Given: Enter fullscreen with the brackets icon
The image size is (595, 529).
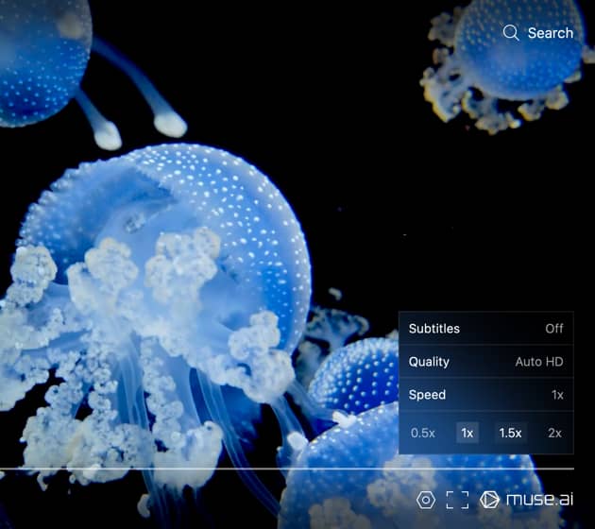Looking at the screenshot, I should [x=457, y=500].
